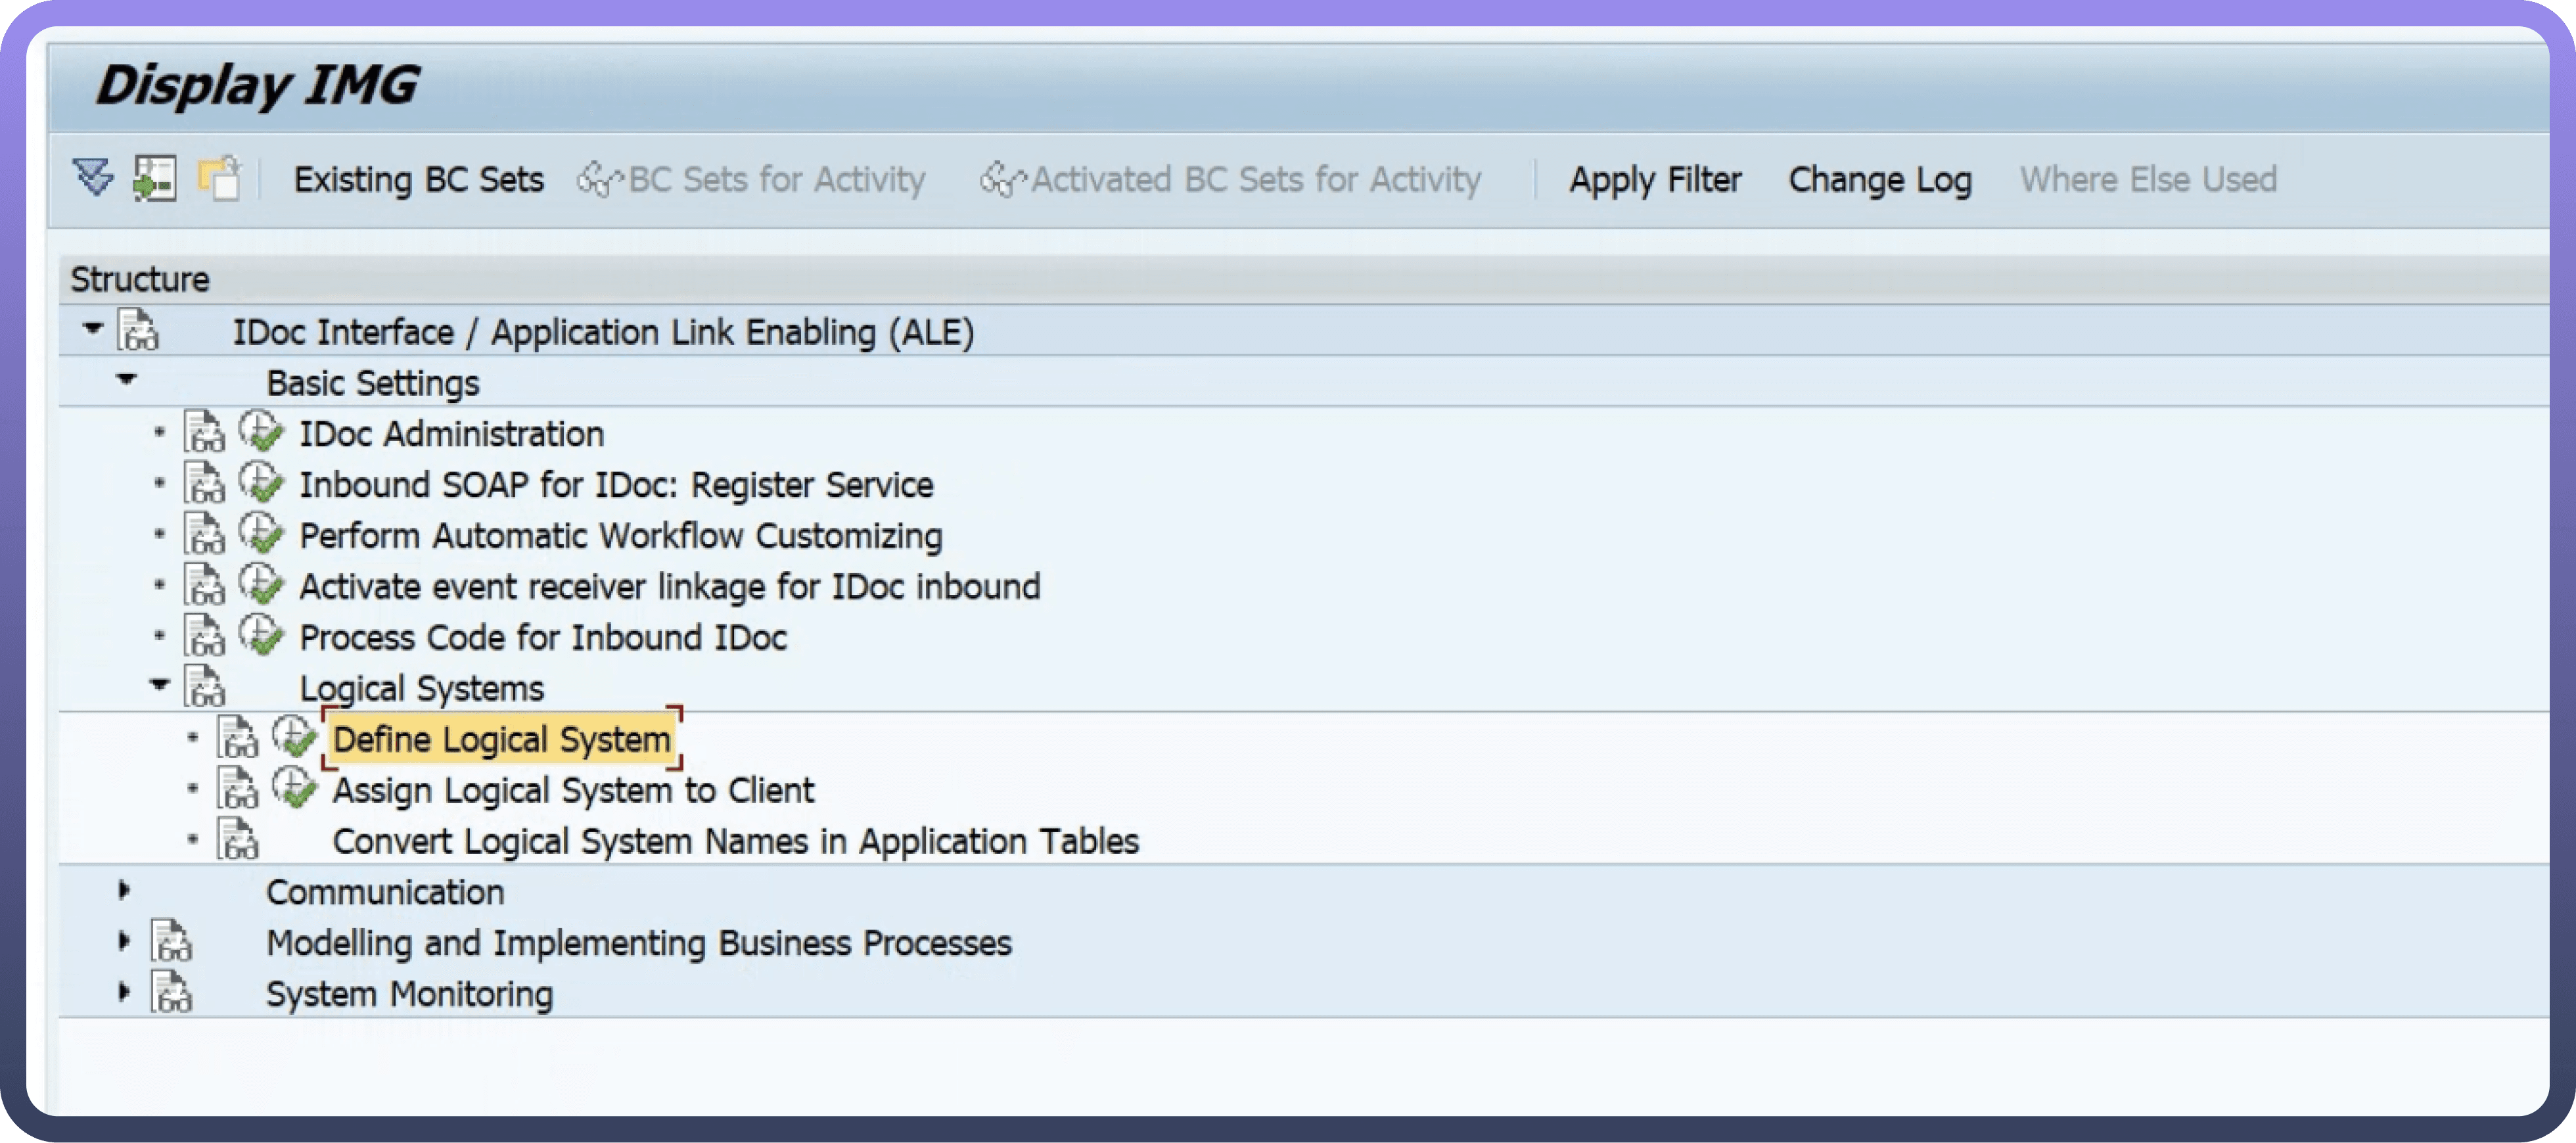2576x1143 pixels.
Task: Click the folder-and-document toolbar icon
Action: 219,178
